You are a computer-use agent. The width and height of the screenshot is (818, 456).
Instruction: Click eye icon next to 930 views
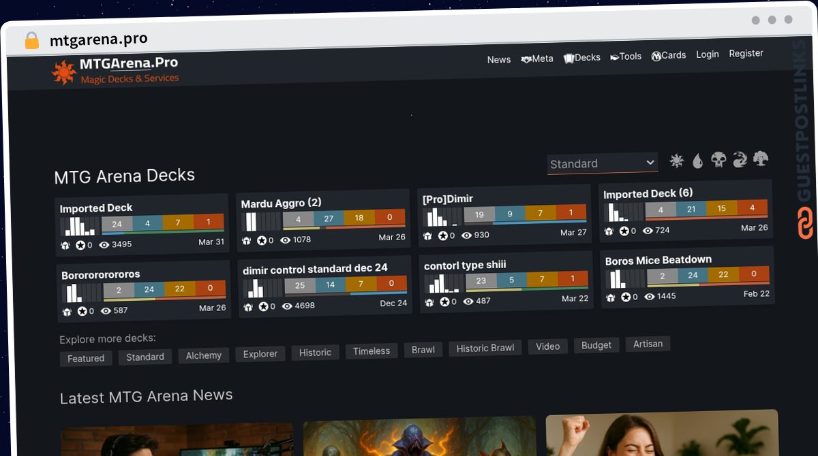pos(466,235)
